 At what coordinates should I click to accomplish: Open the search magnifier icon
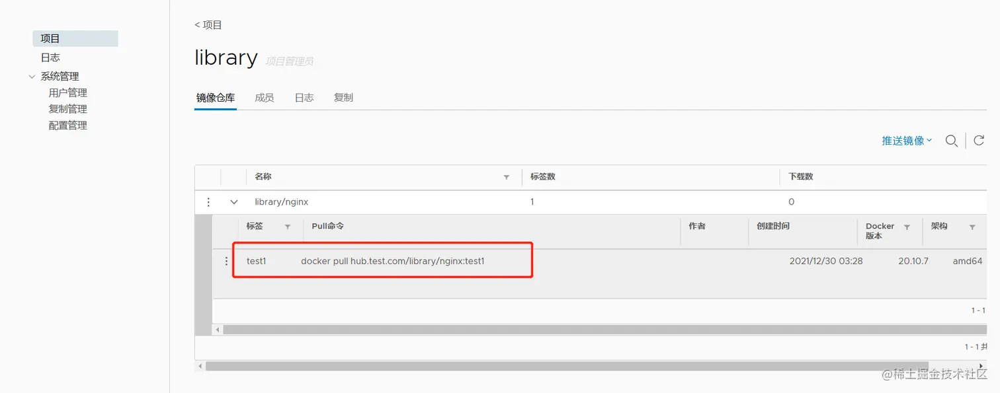(x=952, y=141)
